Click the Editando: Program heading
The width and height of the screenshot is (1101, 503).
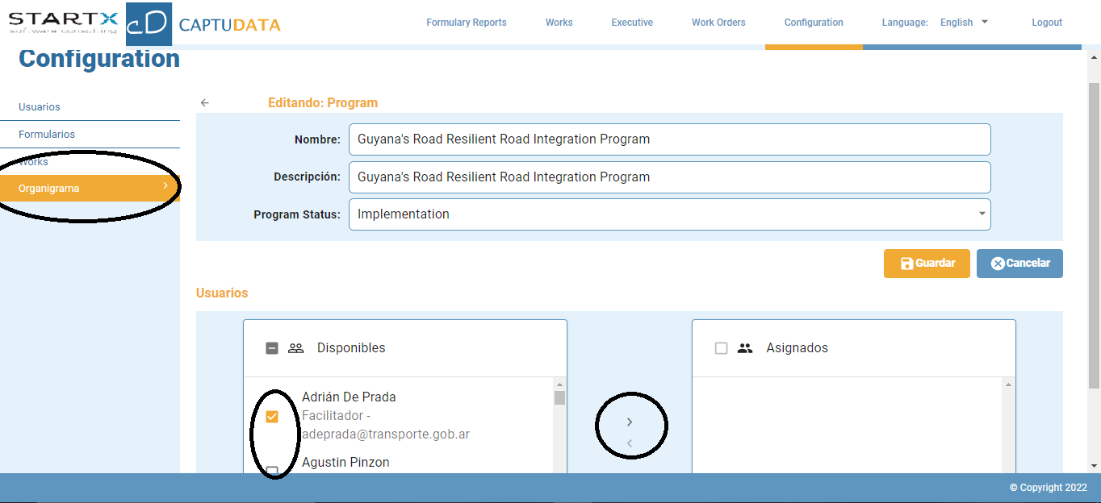(x=323, y=103)
